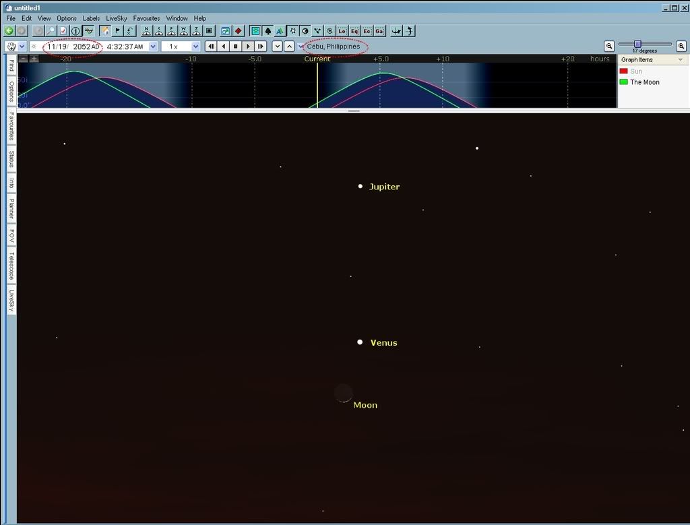Click the Ga galactic grid icon

coord(380,31)
